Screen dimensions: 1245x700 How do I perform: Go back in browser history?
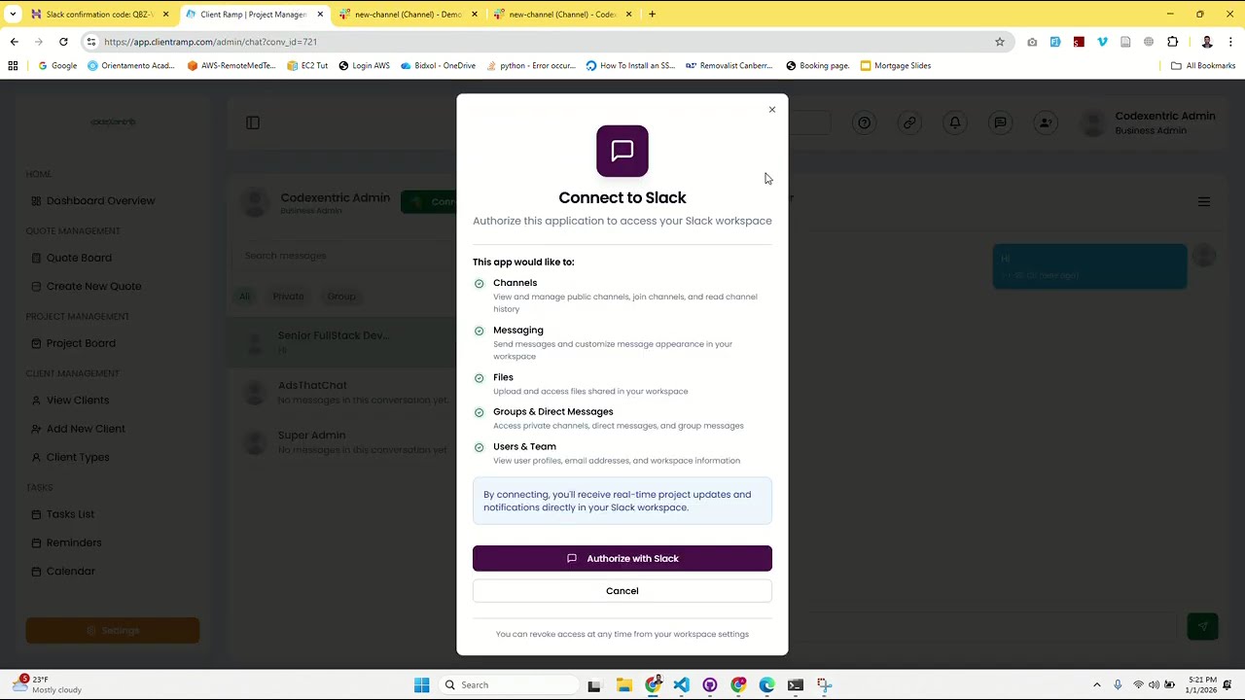14,42
